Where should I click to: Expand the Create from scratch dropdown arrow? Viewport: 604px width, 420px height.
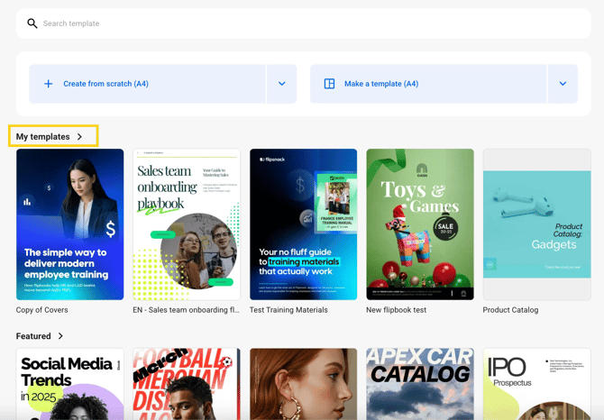click(281, 84)
